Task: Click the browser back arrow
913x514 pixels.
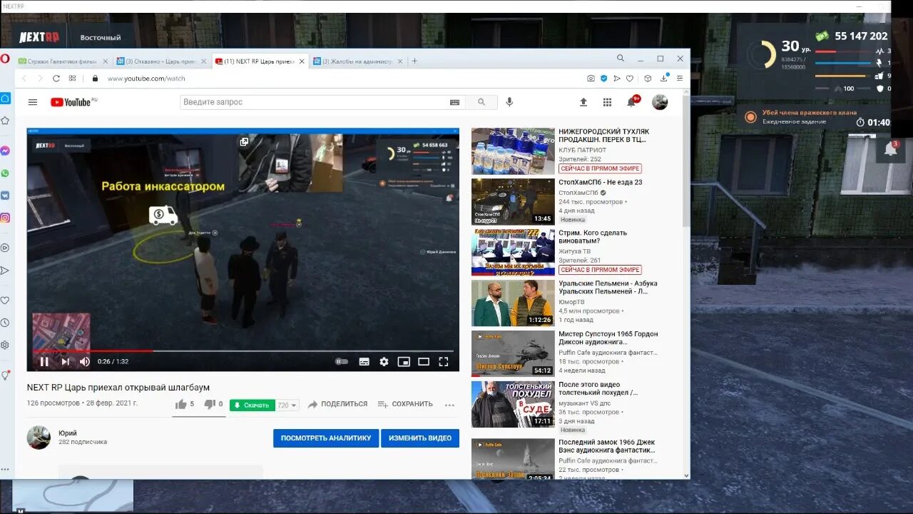Action: click(x=24, y=79)
